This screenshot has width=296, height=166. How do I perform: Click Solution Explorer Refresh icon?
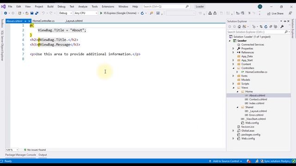(x=266, y=27)
